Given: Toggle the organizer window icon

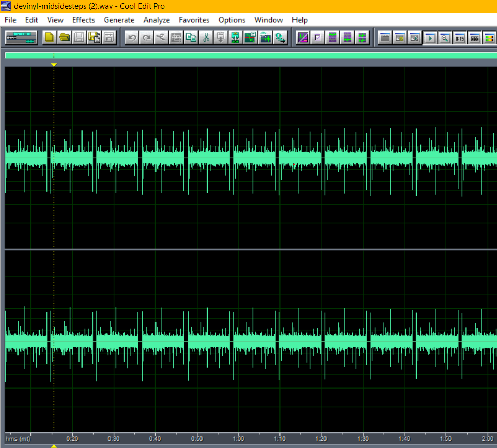Looking at the screenshot, I should point(385,37).
